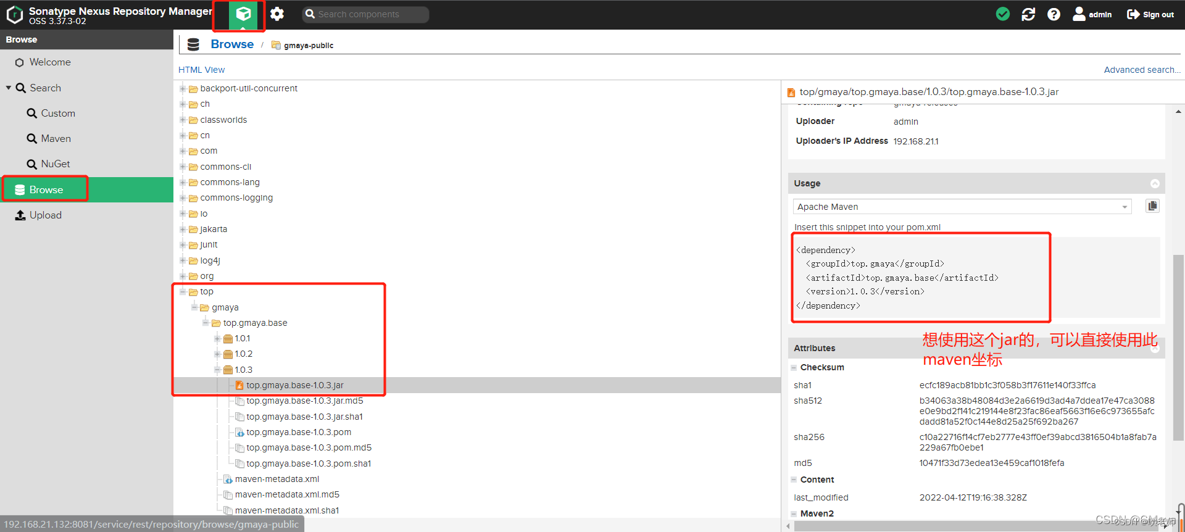The height and width of the screenshot is (532, 1185).
Task: Select the com folder icon
Action: coord(193,151)
